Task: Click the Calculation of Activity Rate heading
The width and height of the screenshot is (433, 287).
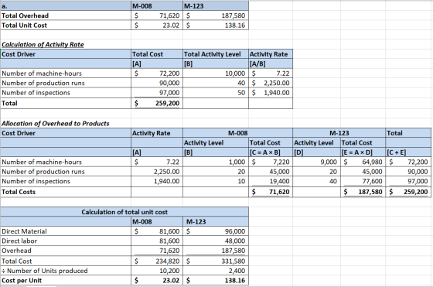Action: coord(43,44)
